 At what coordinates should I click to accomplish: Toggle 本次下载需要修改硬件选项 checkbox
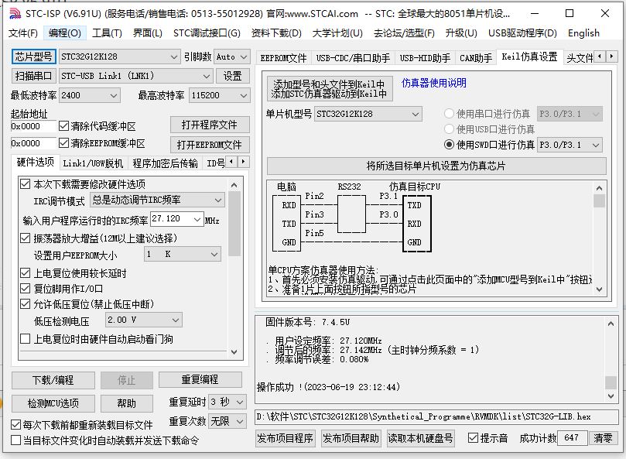[x=26, y=184]
